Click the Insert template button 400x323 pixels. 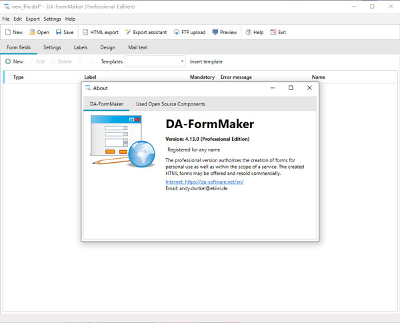click(206, 61)
